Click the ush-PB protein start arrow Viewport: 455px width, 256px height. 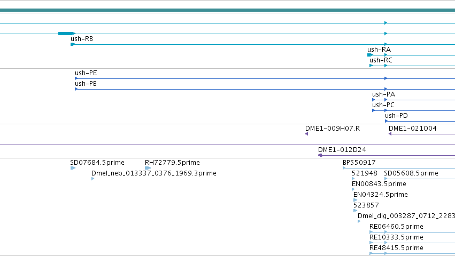click(x=76, y=89)
